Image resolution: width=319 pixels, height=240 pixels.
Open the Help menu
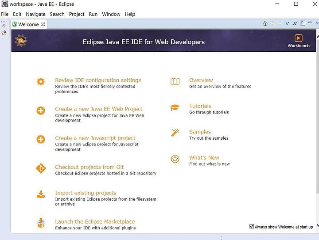130,14
